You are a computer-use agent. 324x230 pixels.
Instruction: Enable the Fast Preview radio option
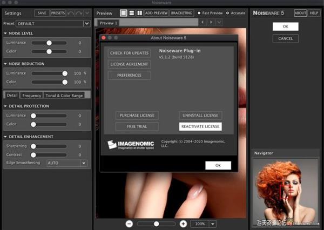tap(199, 12)
